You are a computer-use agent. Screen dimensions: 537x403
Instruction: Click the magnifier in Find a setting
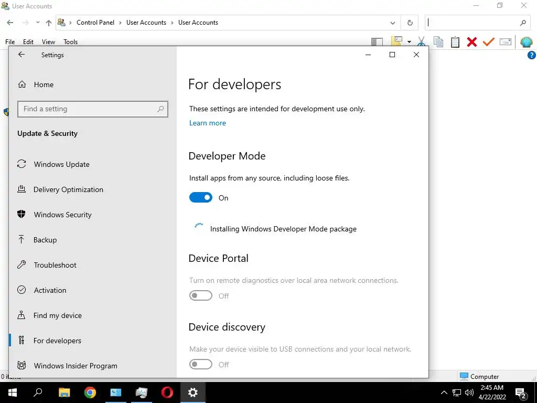coord(160,109)
